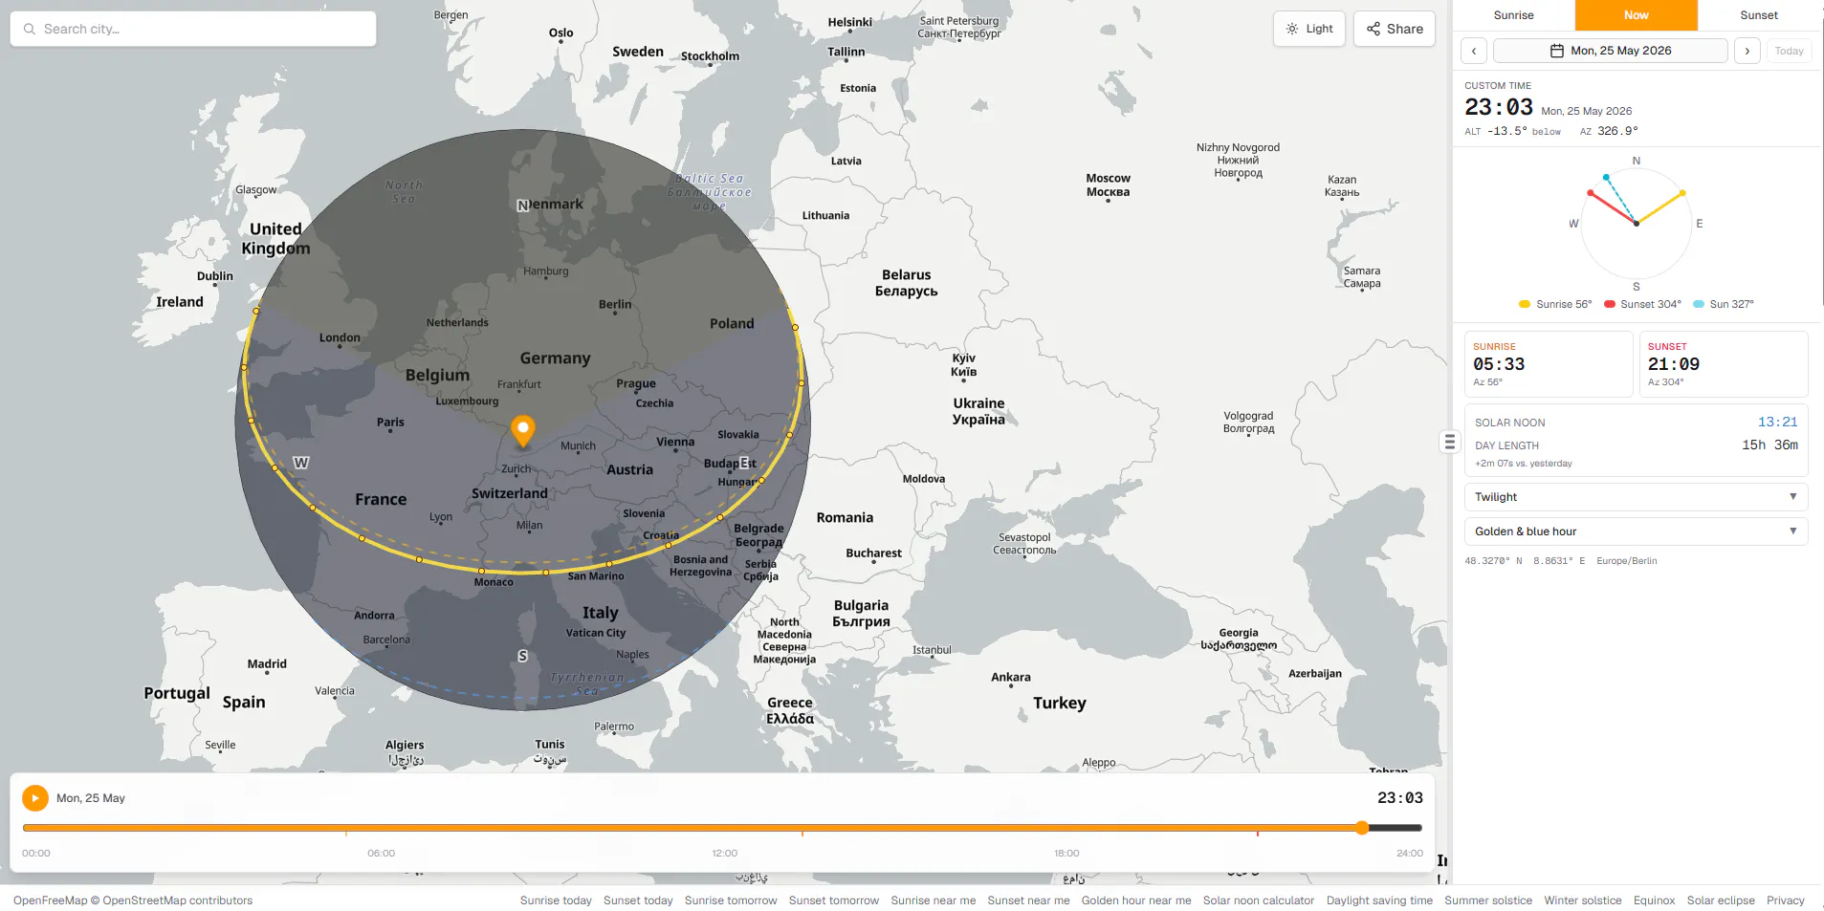Screen dimensions: 1824x911
Task: Expand the Twilight section
Action: tap(1636, 497)
